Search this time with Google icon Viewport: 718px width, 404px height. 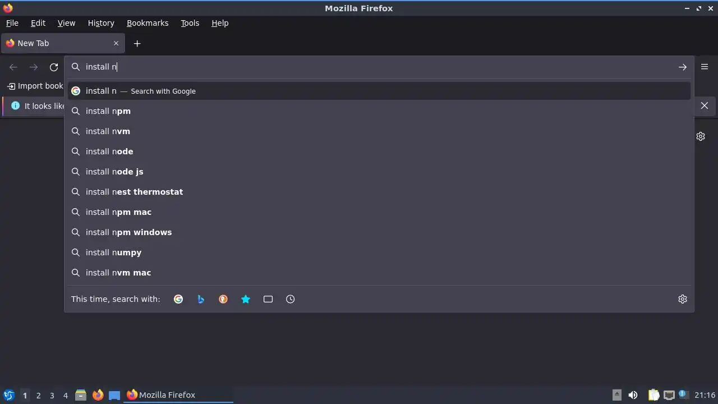178,299
